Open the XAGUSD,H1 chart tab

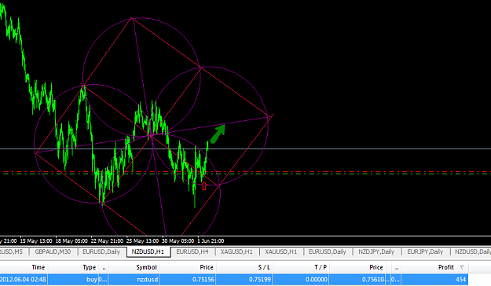[236, 251]
